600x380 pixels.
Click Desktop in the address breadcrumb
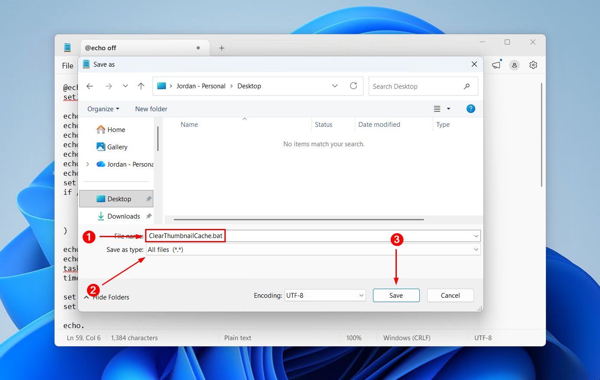[x=249, y=86]
